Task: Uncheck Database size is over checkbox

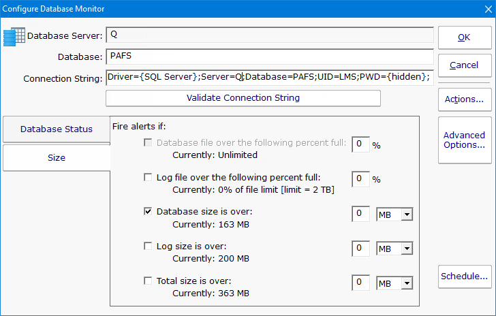Action: (148, 212)
